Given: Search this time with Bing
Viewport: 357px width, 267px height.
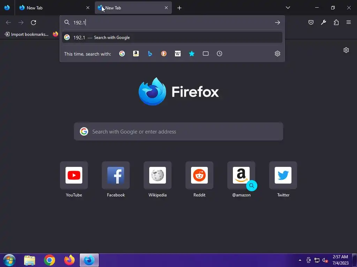Looking at the screenshot, I should point(150,54).
